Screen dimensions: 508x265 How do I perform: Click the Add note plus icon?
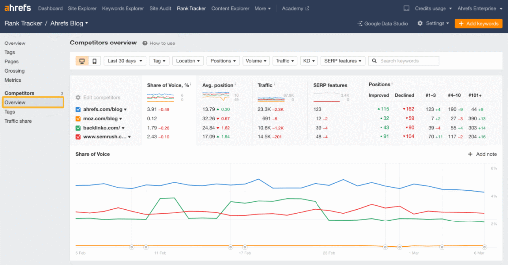[x=470, y=154]
